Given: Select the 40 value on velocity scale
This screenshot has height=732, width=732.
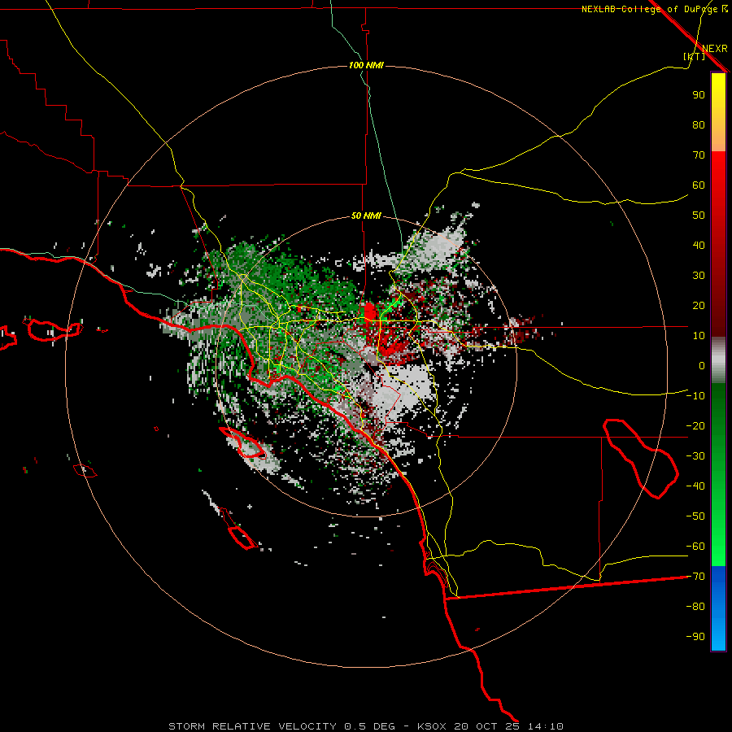Looking at the screenshot, I should (699, 245).
